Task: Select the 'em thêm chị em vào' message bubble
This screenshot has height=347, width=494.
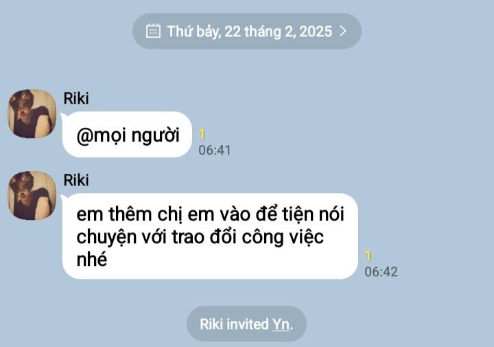Action: (x=210, y=236)
